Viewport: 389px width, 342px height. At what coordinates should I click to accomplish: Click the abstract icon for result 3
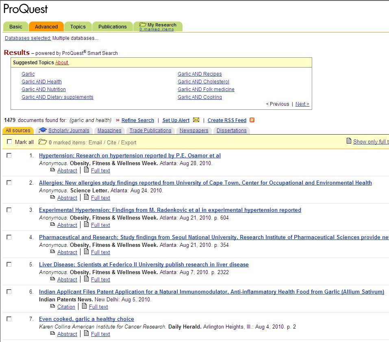coord(52,224)
